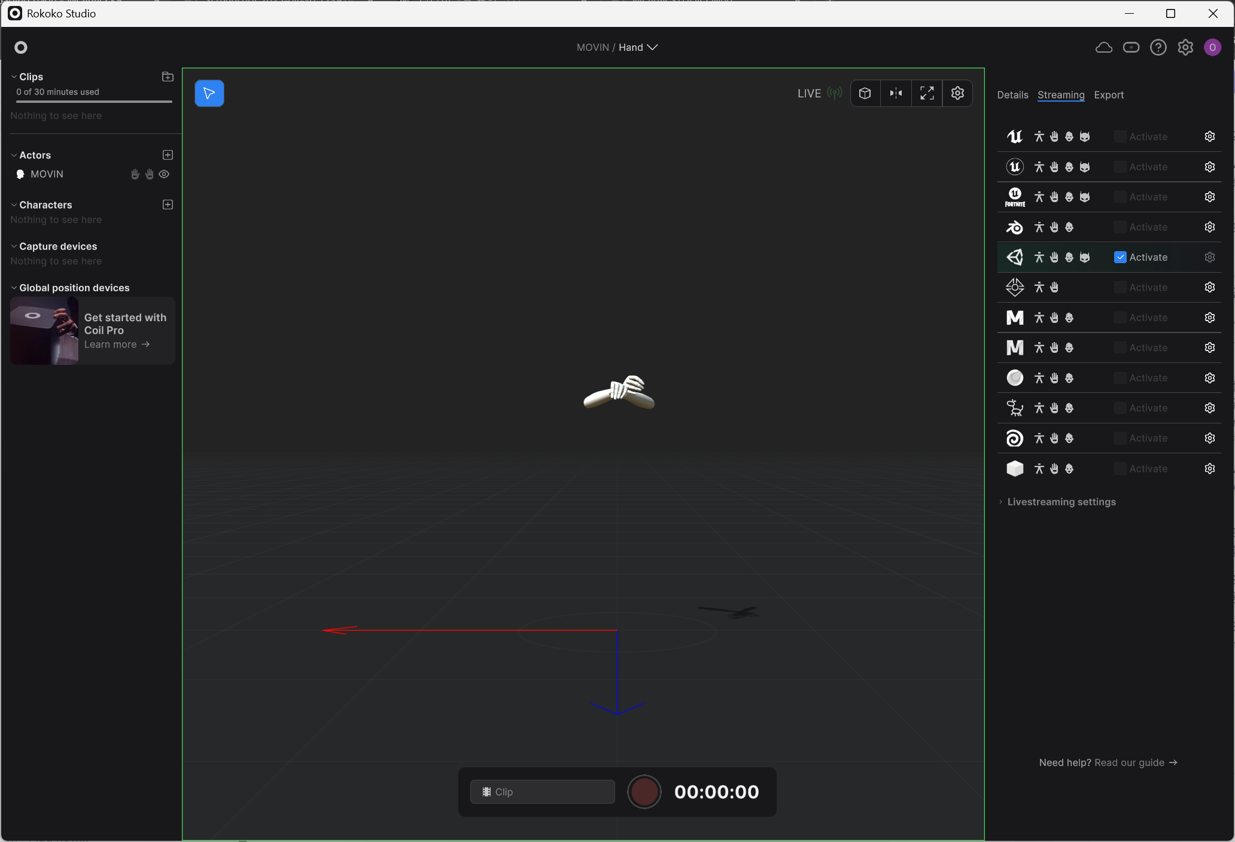The width and height of the screenshot is (1235, 842).
Task: Open the 3D cube view options
Action: 865,93
